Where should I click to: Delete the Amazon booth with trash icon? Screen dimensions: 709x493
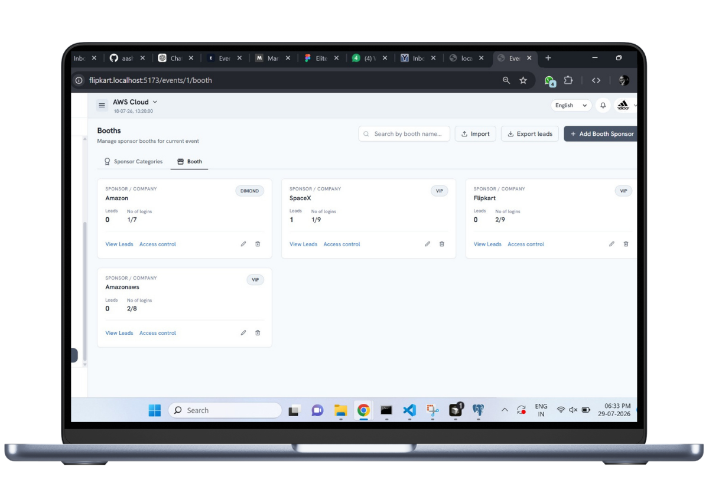pyautogui.click(x=258, y=244)
